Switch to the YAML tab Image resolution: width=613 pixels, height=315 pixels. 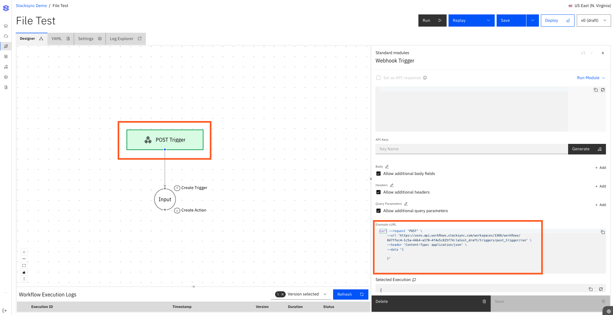coord(60,39)
